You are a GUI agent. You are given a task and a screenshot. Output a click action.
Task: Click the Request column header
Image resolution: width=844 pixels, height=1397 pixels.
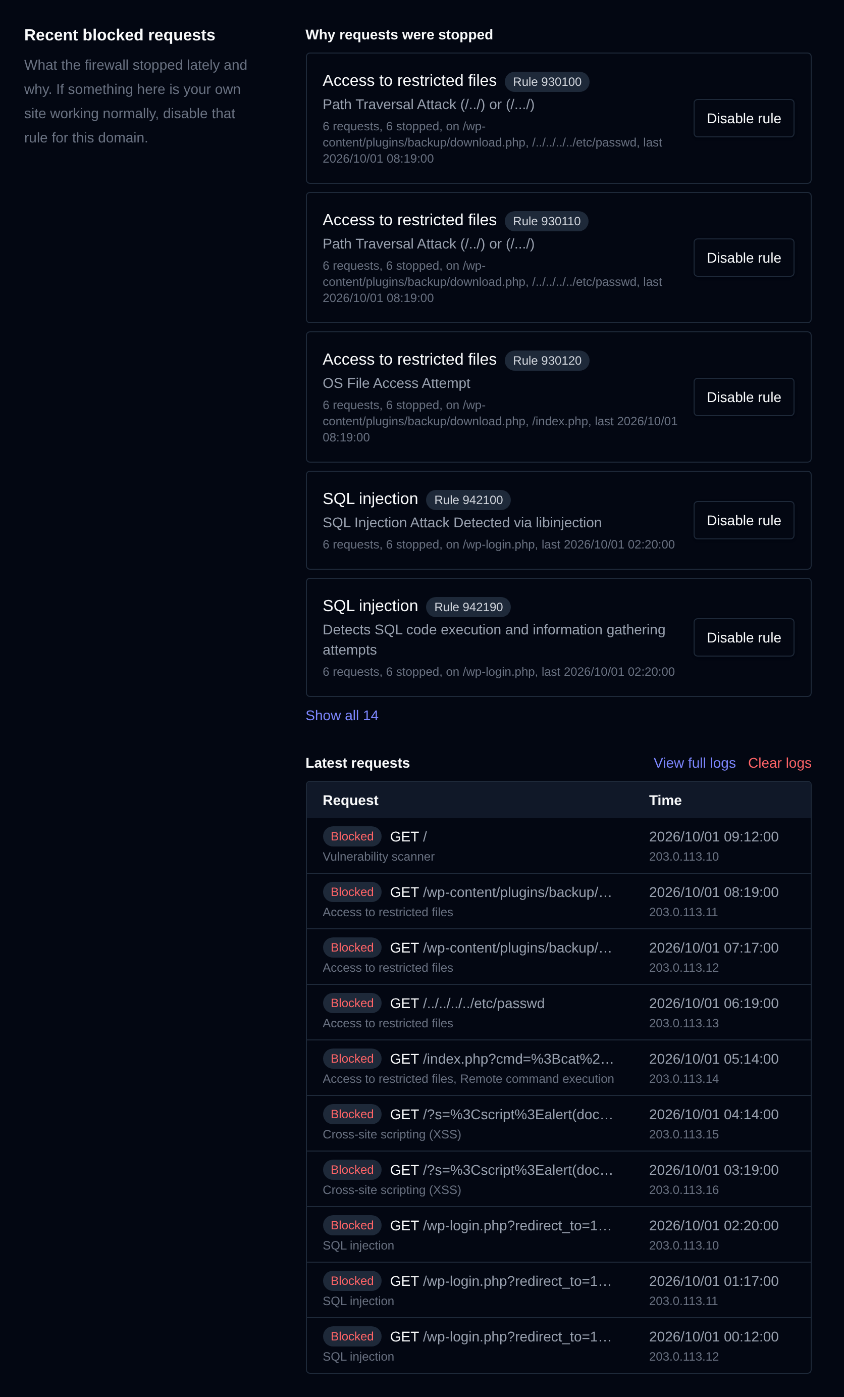click(350, 801)
